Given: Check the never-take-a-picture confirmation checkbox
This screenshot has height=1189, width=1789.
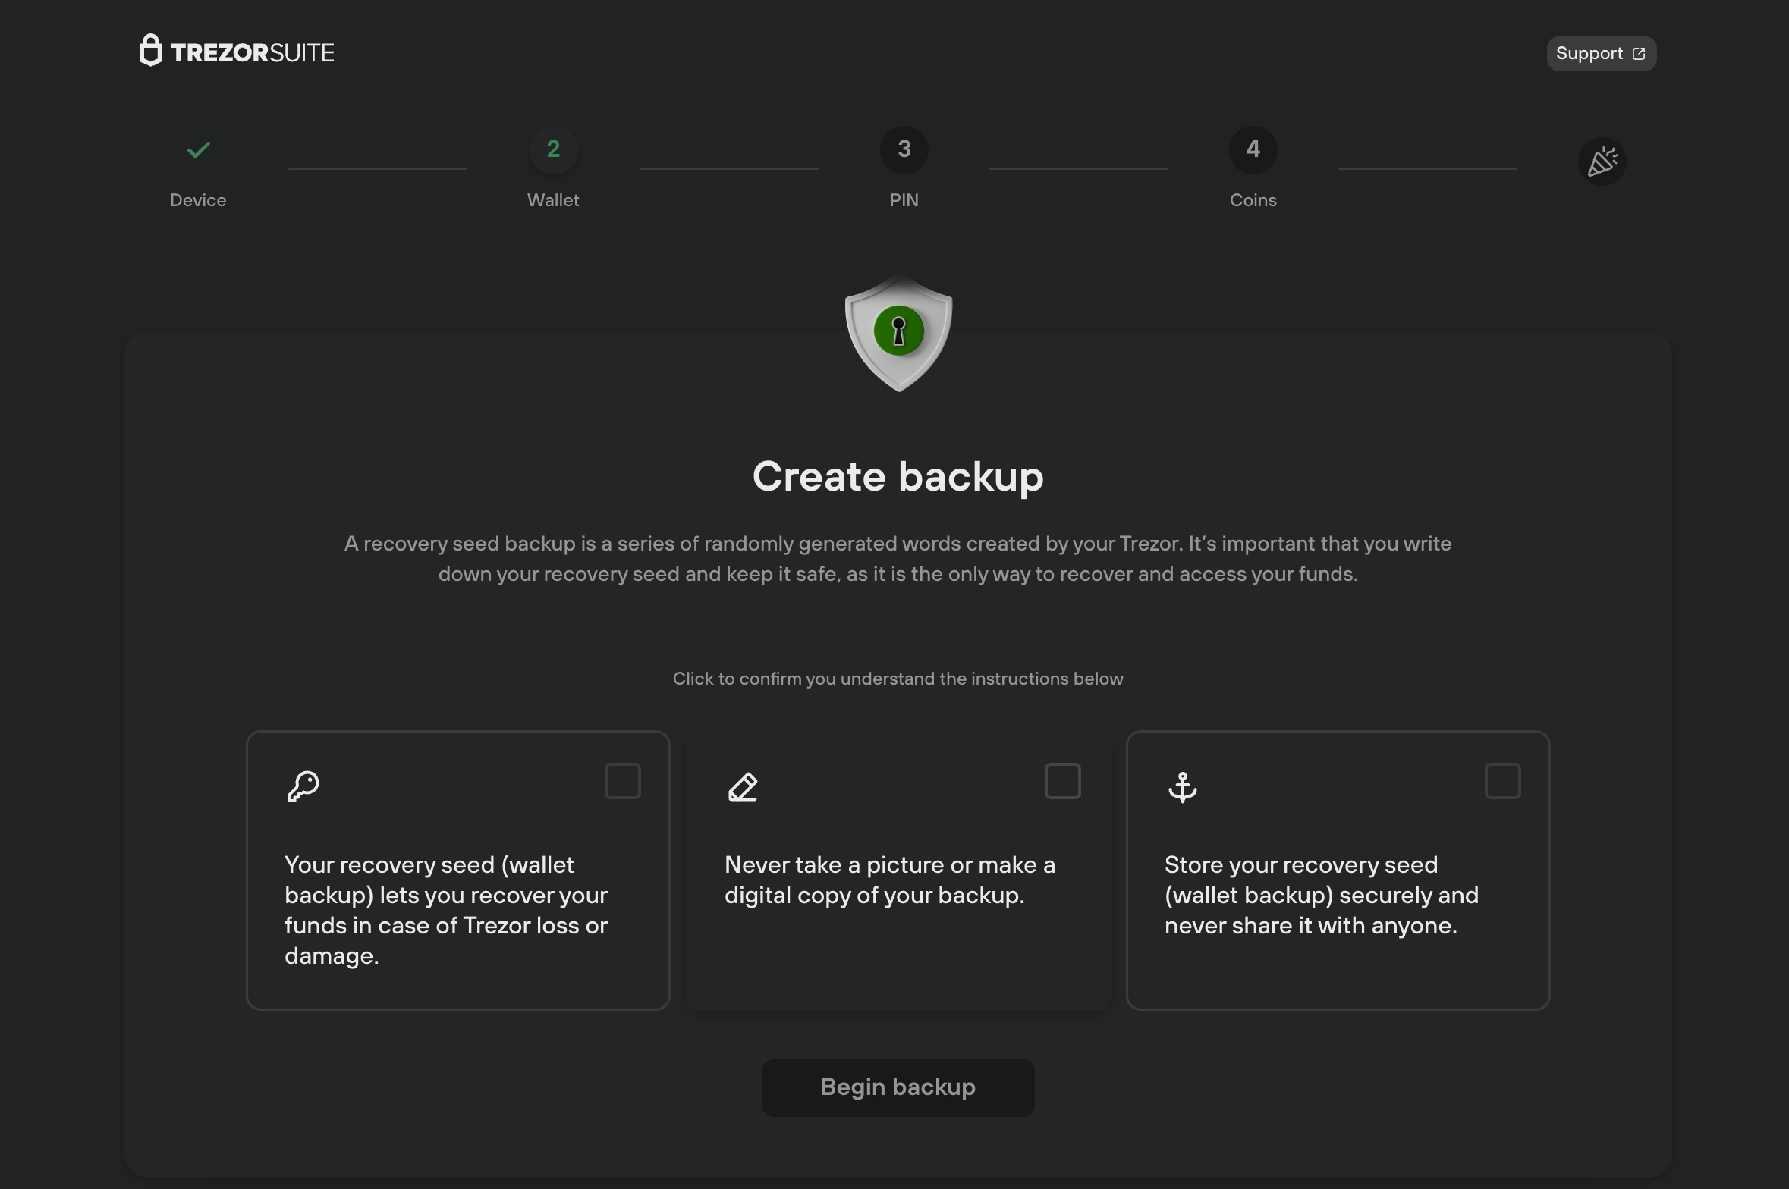Looking at the screenshot, I should pos(1062,781).
